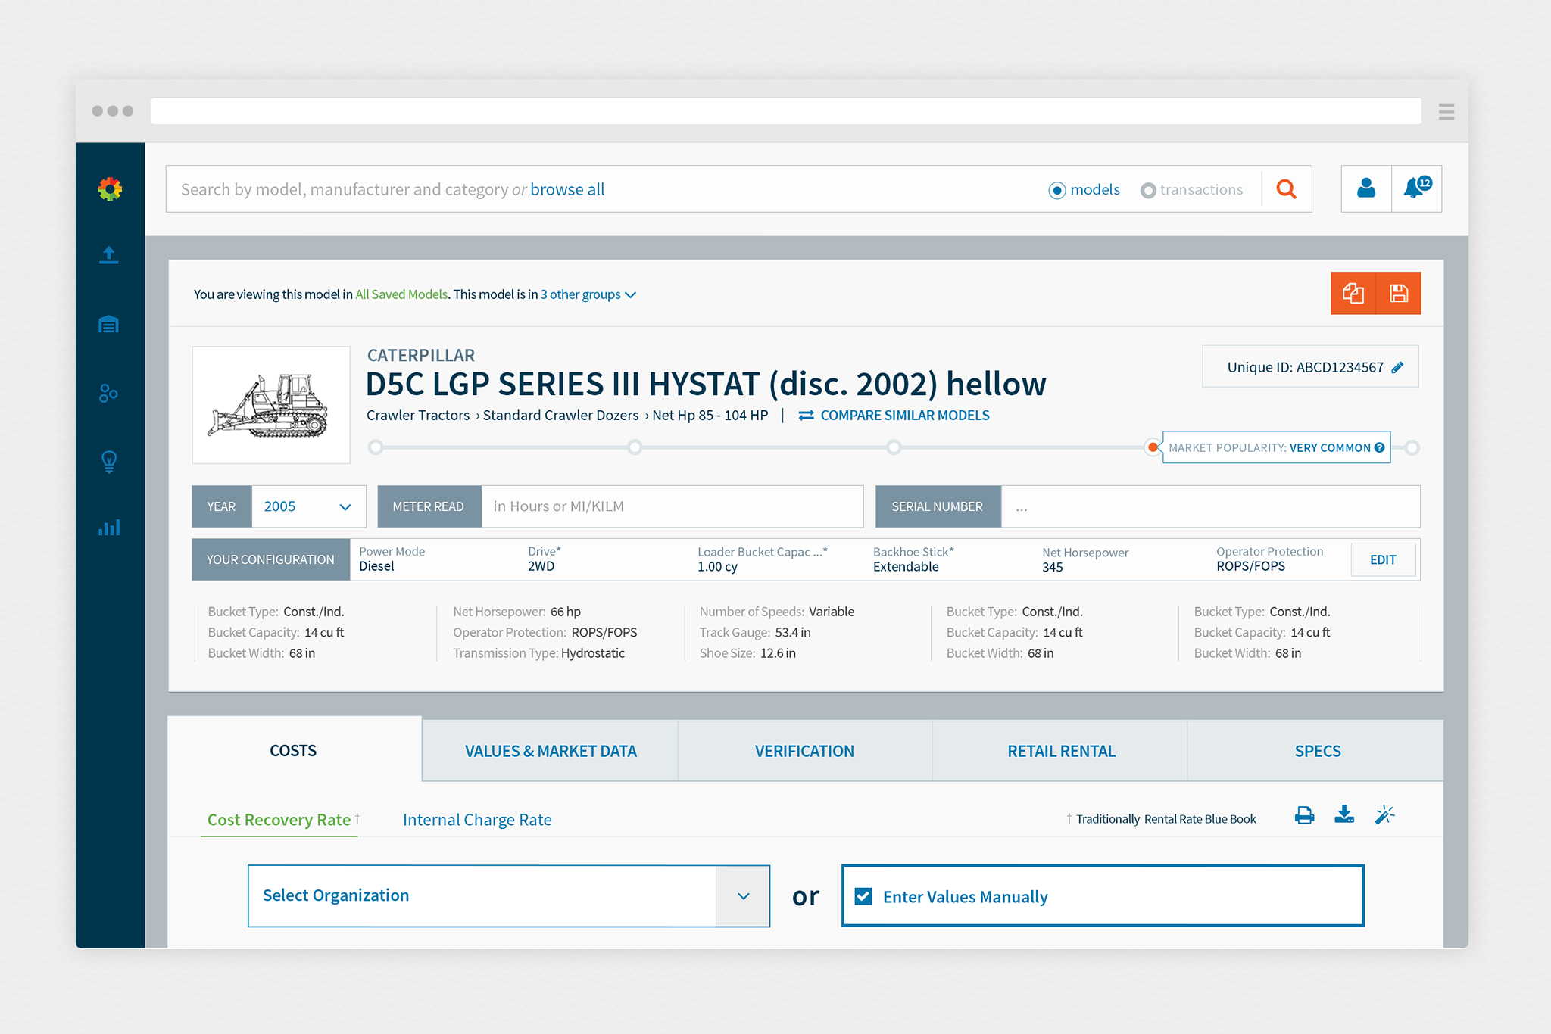
Task: Open the Year 2005 dropdown
Action: pos(308,506)
